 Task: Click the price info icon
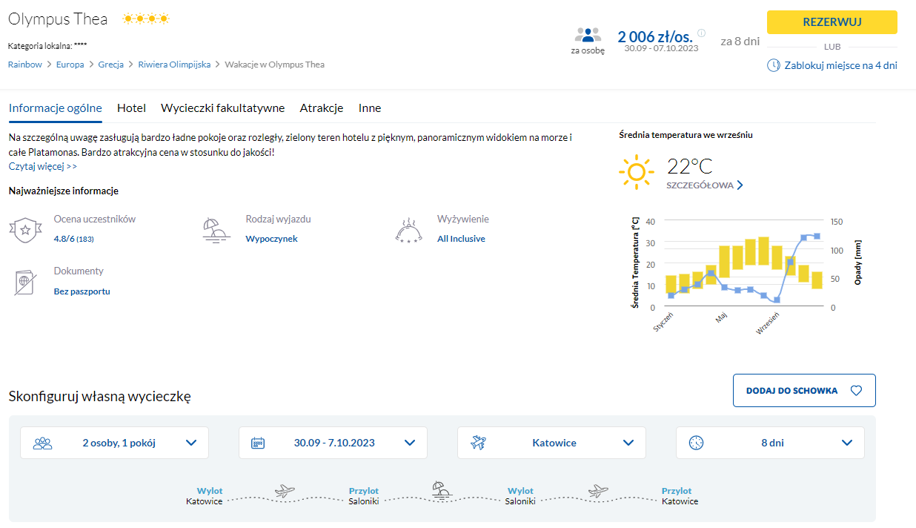coord(701,33)
